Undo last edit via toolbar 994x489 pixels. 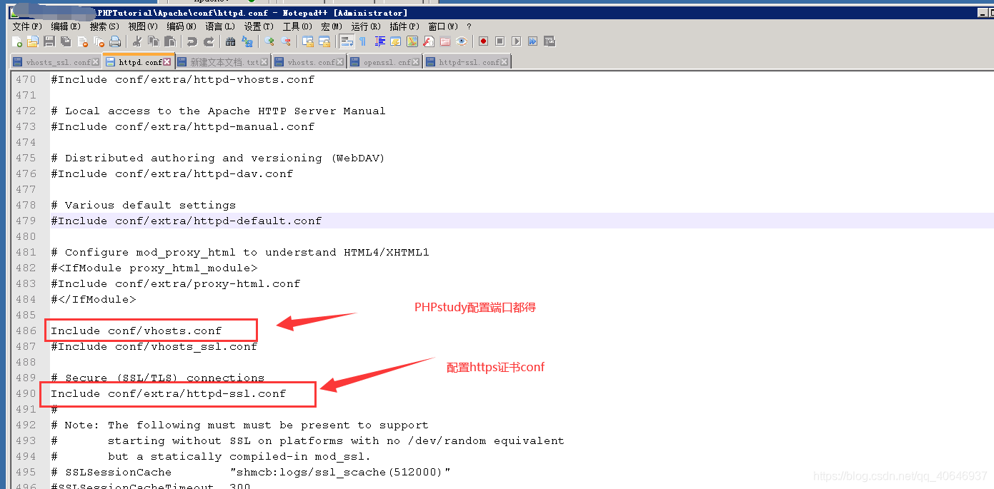pyautogui.click(x=192, y=41)
